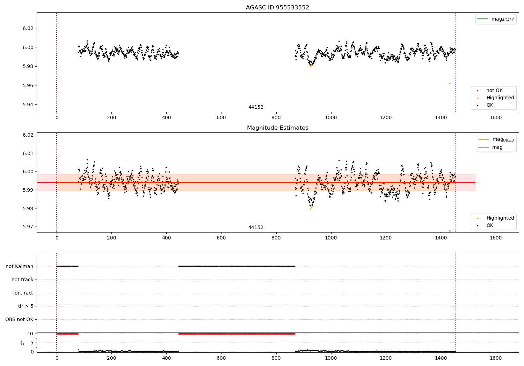Click the '6.01' y-tick label of middle plot
This screenshot has width=524, height=366.
[28, 153]
